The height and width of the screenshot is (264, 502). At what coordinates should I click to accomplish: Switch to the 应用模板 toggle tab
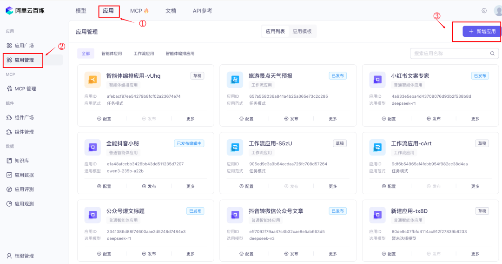pyautogui.click(x=302, y=32)
